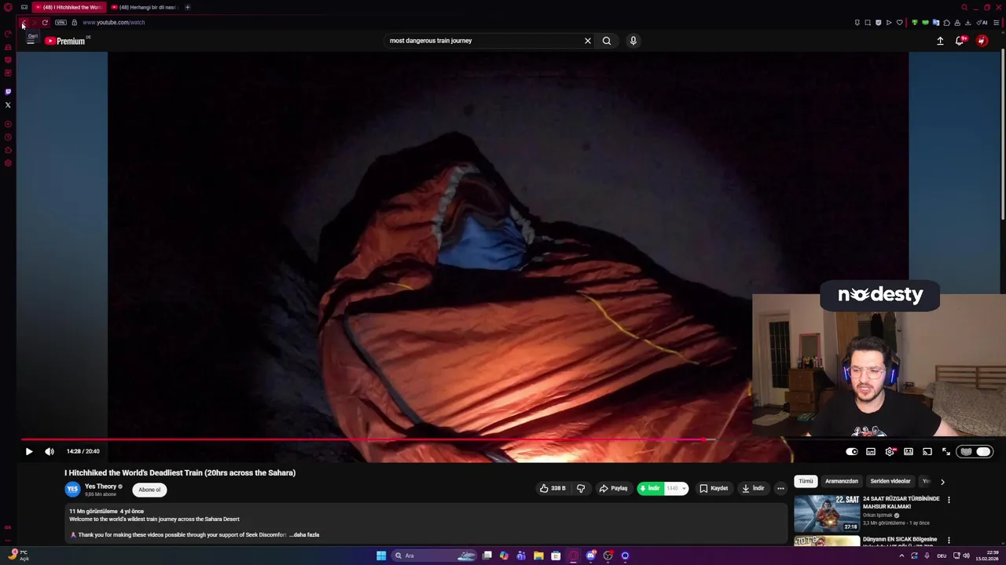Open Twitch in browser sidebar
Image resolution: width=1006 pixels, height=565 pixels.
point(8,92)
